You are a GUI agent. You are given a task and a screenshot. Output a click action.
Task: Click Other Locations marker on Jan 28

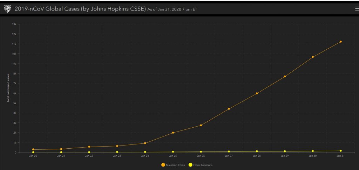[257, 151]
